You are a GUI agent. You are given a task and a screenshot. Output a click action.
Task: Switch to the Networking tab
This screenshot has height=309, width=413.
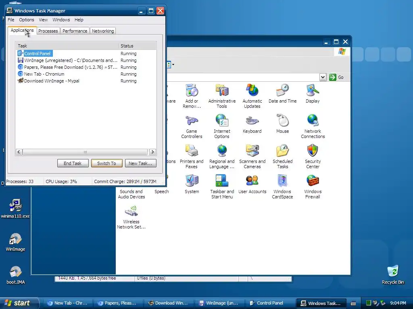(x=103, y=31)
